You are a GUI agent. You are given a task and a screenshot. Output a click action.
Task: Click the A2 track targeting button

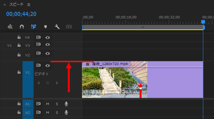(x=28, y=112)
